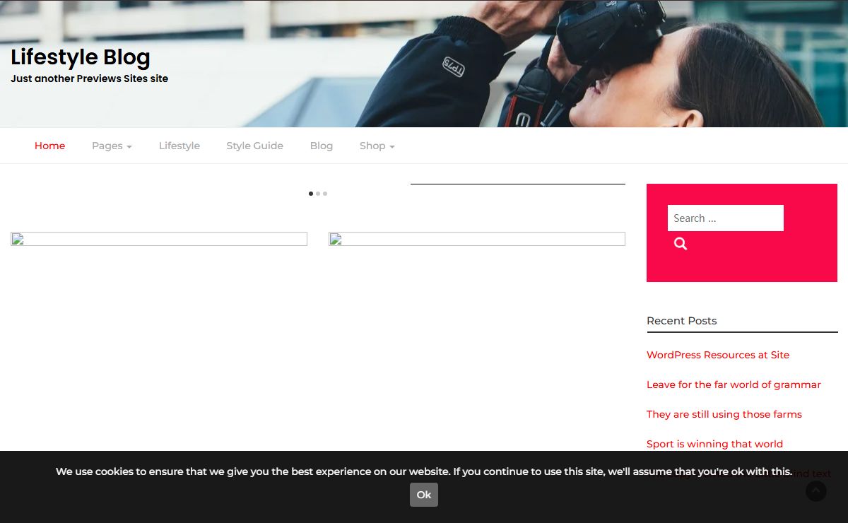The width and height of the screenshot is (848, 523).
Task: Click the search magnifier icon
Action: pos(681,244)
